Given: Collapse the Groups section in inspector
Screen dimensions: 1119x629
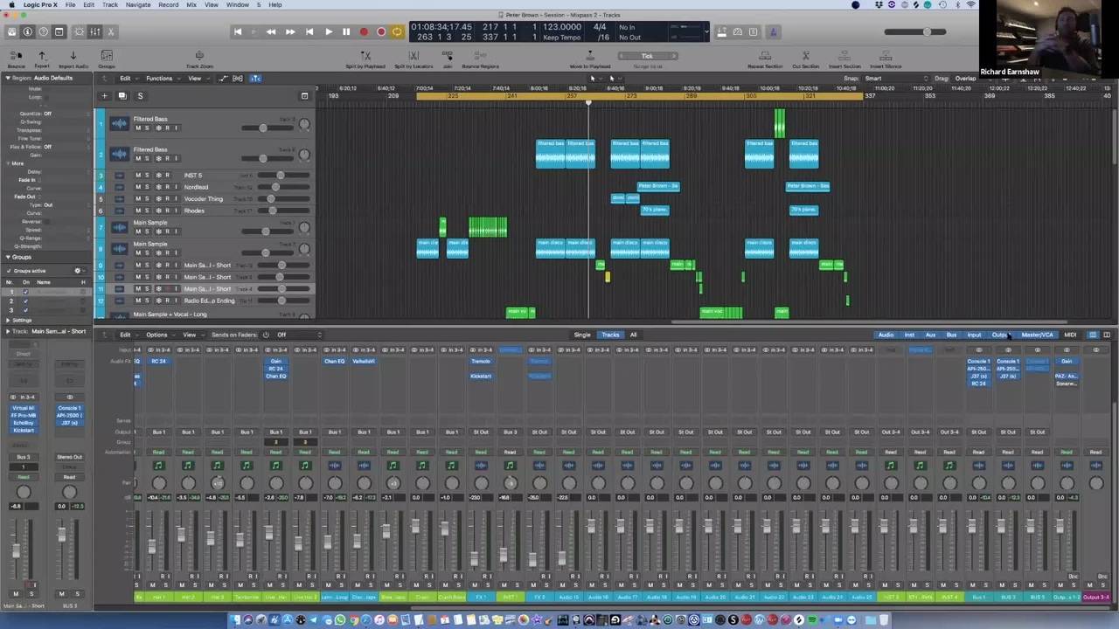Looking at the screenshot, I should [8, 257].
